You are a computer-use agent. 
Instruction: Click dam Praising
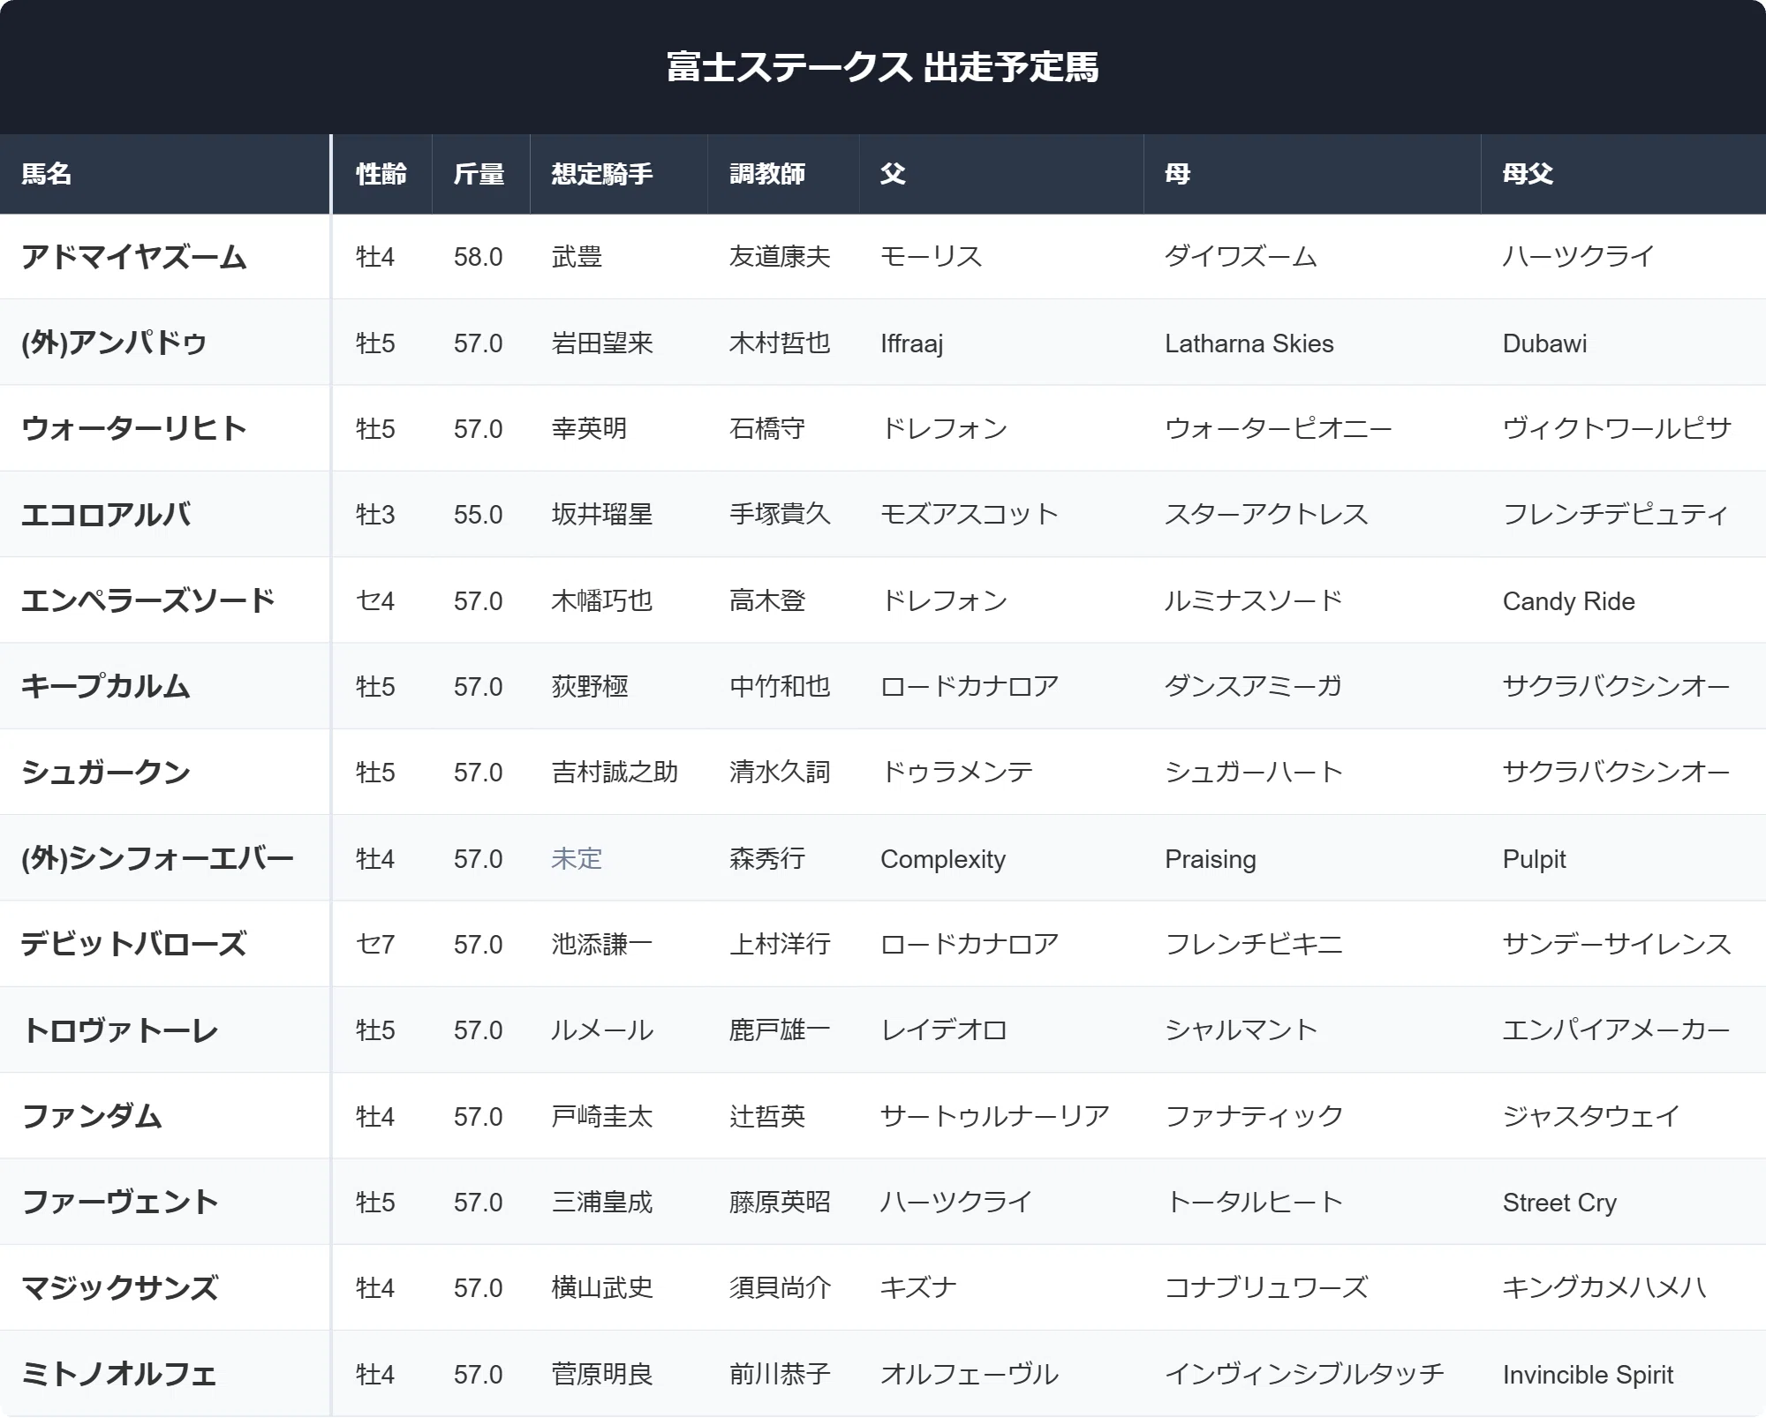pyautogui.click(x=1211, y=859)
